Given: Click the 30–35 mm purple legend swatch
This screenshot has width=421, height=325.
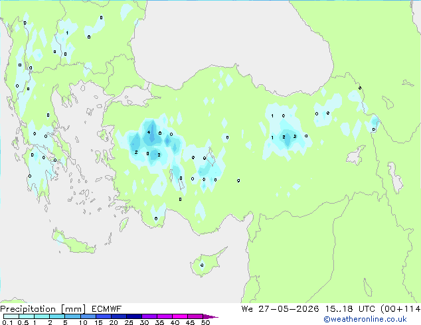Looking at the screenshot, I should point(149,316).
